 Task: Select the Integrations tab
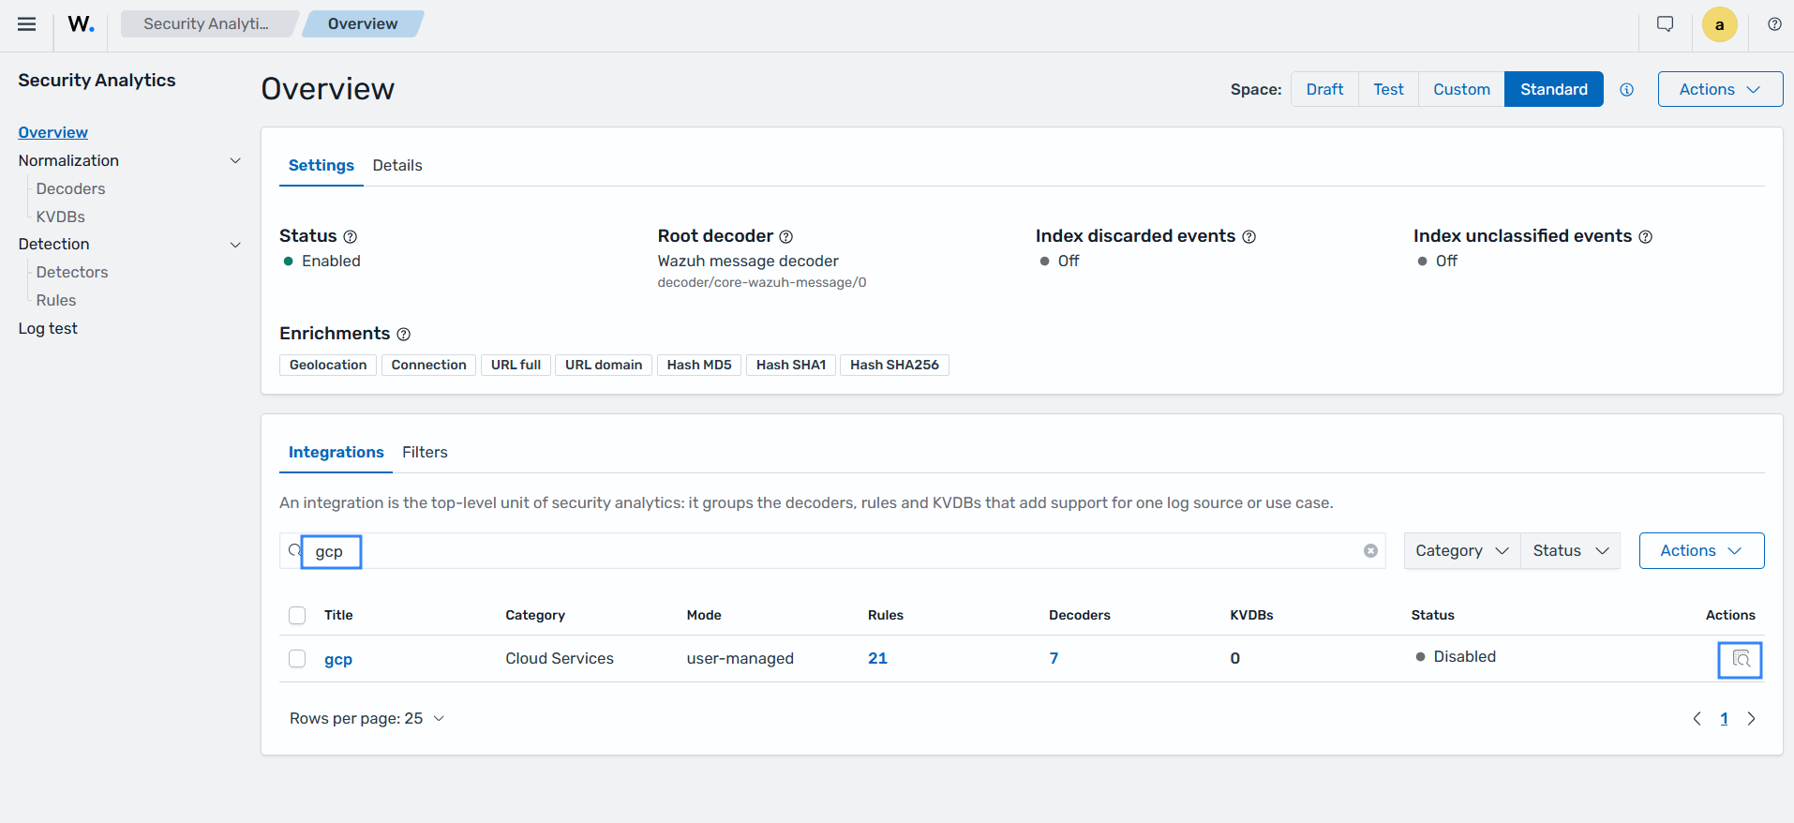tap(336, 453)
